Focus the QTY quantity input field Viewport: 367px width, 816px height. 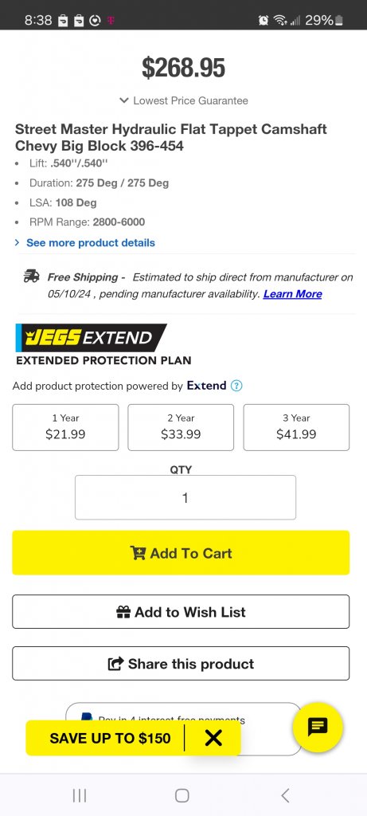coord(185,497)
